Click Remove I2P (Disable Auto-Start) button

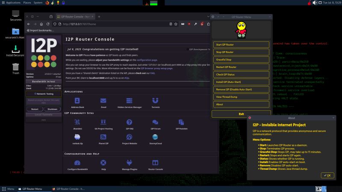click(x=241, y=90)
